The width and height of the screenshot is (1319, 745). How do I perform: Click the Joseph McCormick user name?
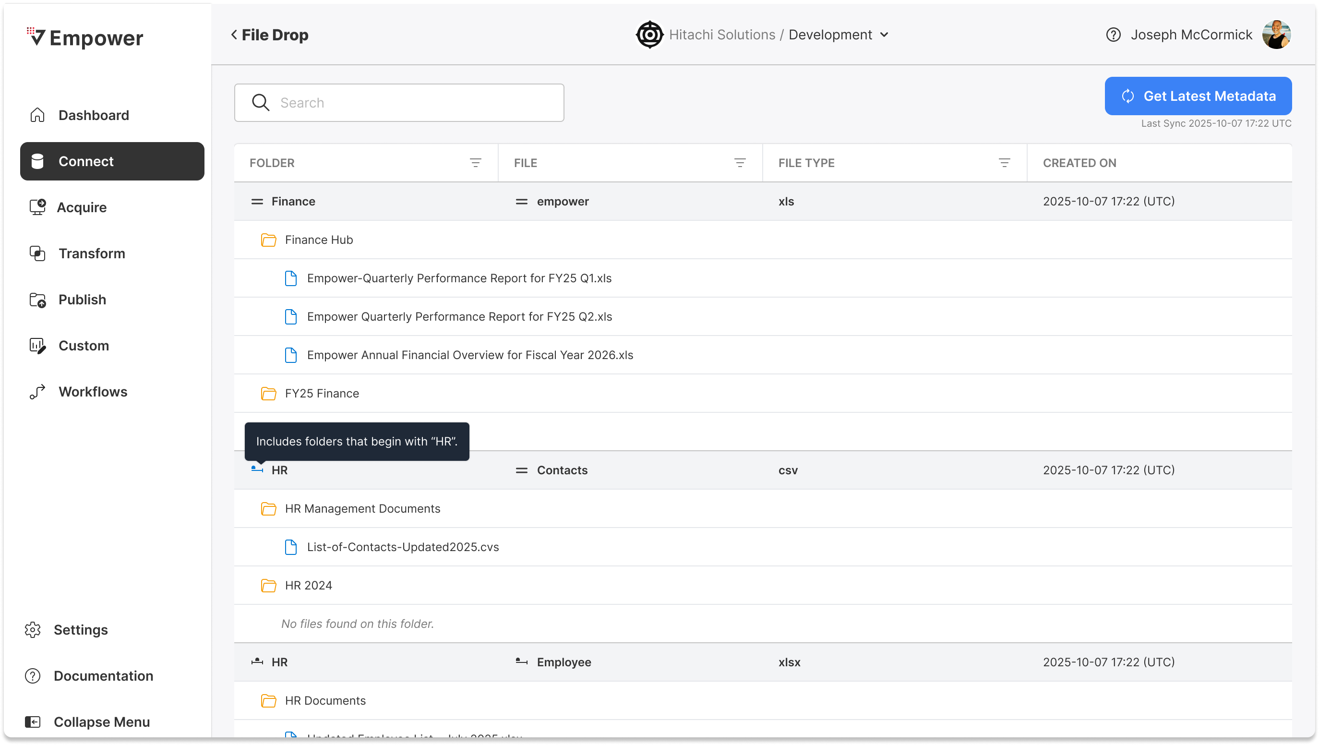click(x=1191, y=35)
